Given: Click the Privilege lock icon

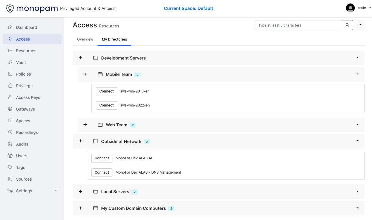Looking at the screenshot, I should coord(10,86).
